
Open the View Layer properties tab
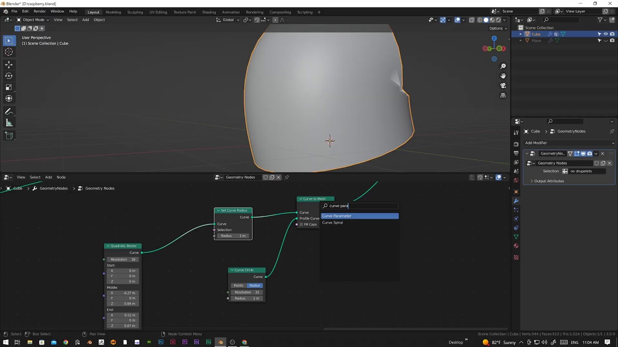(516, 162)
